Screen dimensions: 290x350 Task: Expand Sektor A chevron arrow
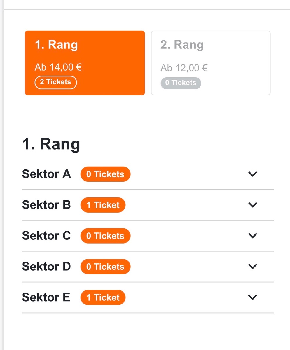252,174
